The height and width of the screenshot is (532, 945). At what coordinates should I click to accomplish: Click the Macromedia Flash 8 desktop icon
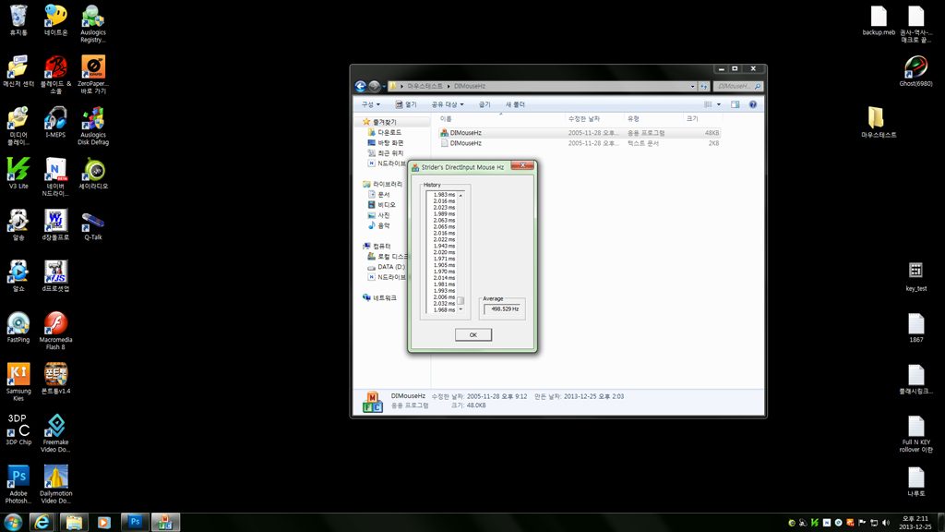pyautogui.click(x=55, y=331)
